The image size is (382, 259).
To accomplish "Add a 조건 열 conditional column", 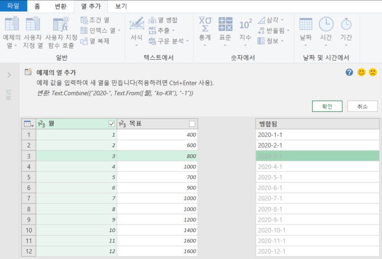I will pos(95,20).
